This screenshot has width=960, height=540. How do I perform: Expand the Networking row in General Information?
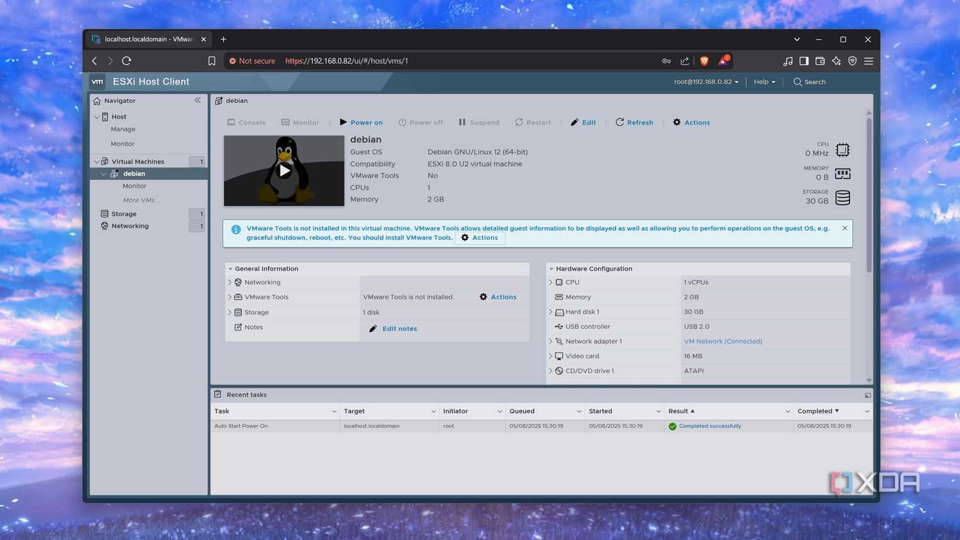tap(230, 282)
